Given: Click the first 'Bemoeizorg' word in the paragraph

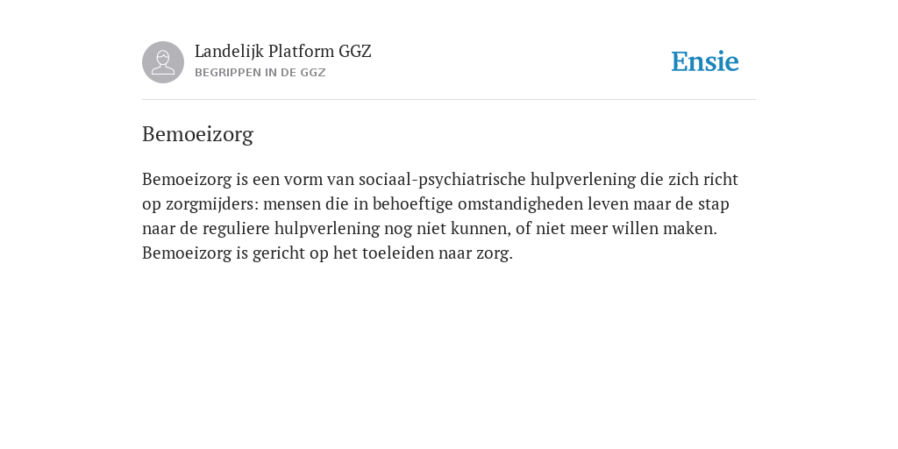Looking at the screenshot, I should coord(187,180).
